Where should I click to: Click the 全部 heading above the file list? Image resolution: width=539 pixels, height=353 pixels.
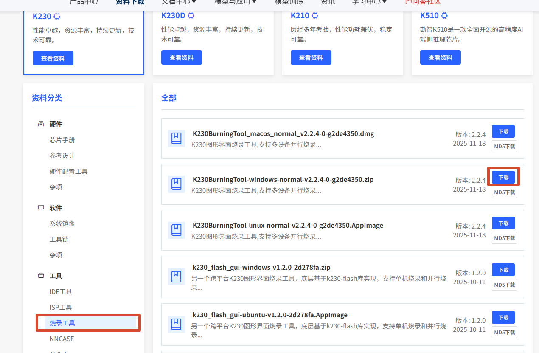tap(168, 98)
